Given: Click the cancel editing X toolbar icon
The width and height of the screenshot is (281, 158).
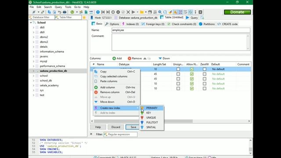Looking at the screenshot, I should tap(128, 12).
